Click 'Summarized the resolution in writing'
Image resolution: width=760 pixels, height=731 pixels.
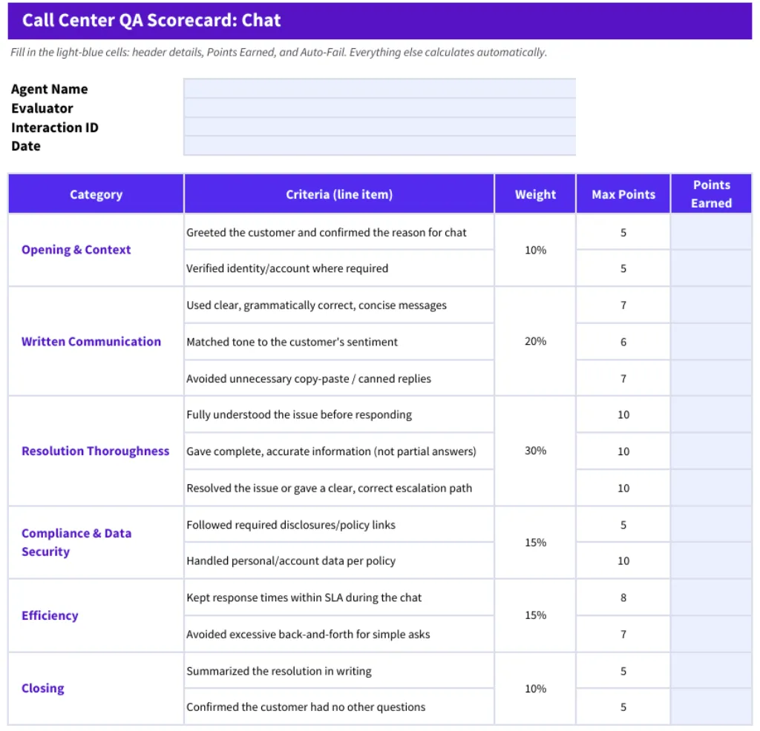pos(279,671)
